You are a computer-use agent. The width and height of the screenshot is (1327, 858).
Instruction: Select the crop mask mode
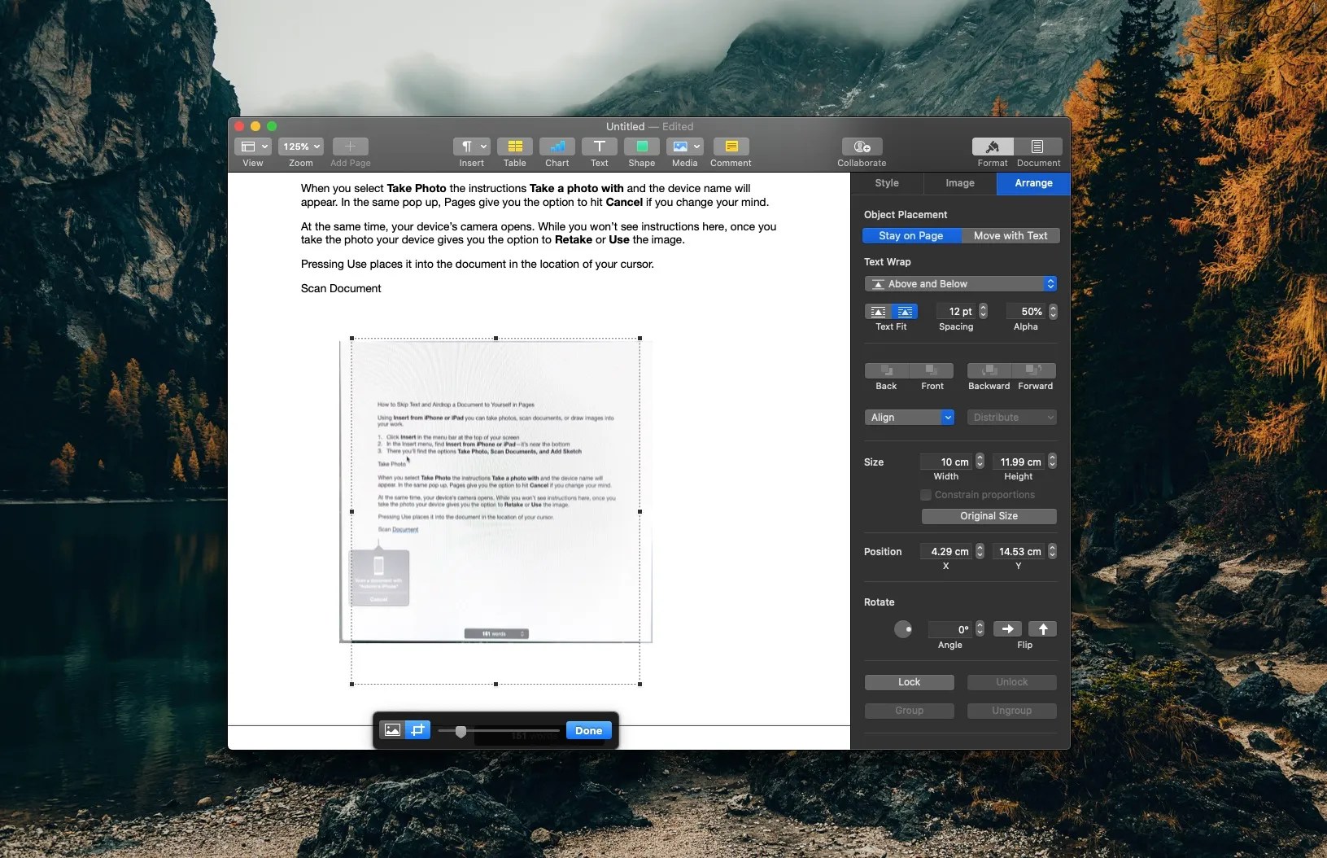(417, 730)
